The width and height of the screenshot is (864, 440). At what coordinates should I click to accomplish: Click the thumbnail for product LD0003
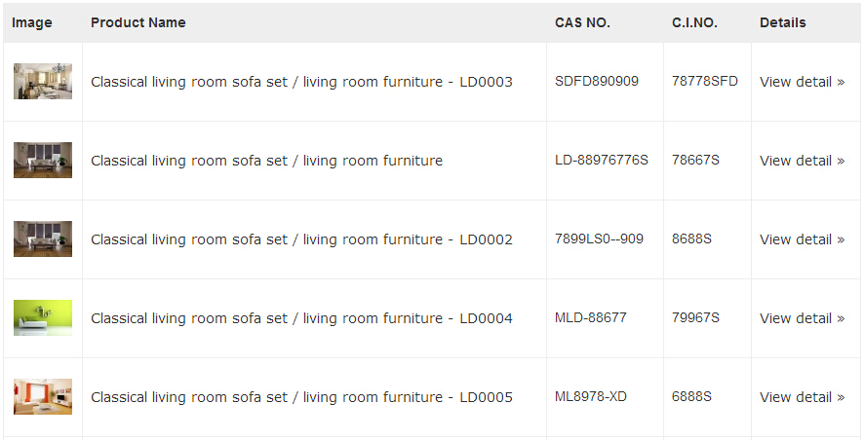click(x=43, y=82)
